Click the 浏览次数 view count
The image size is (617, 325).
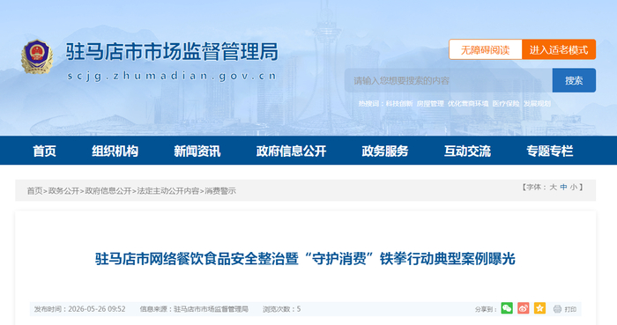coord(282,309)
